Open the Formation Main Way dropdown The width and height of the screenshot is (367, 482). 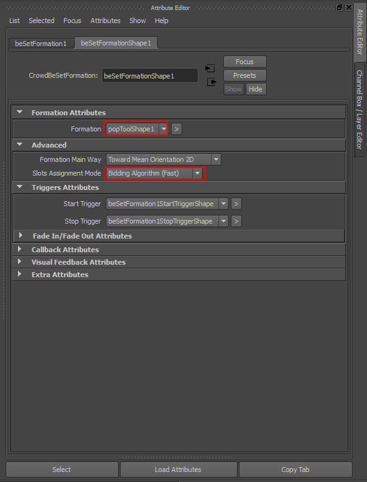216,159
